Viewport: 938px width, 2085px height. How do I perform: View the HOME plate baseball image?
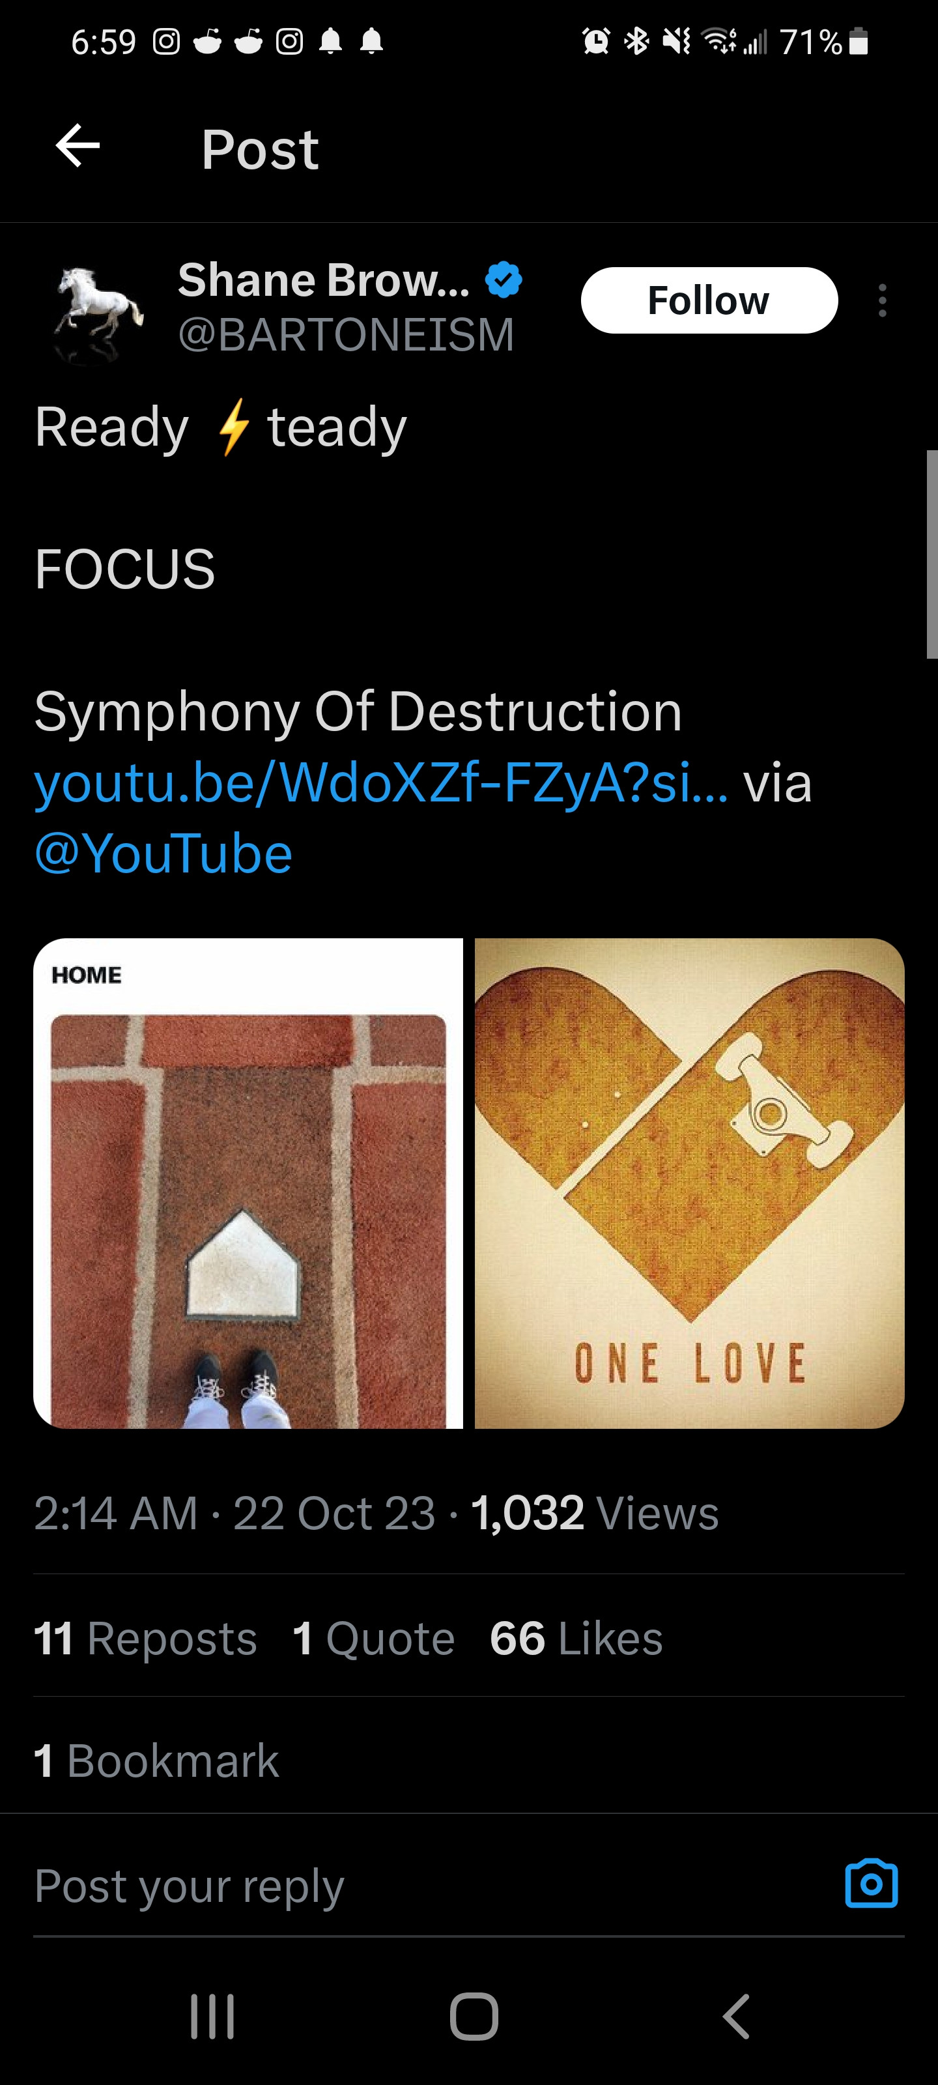click(248, 1183)
